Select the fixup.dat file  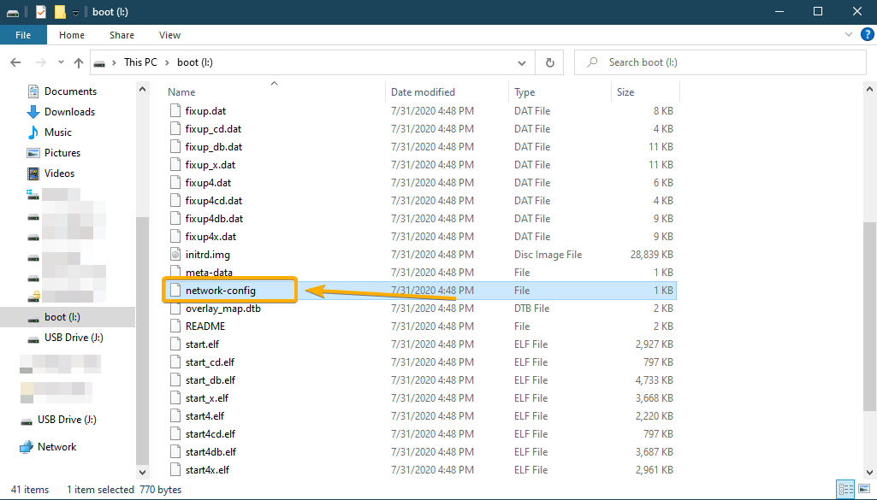pyautogui.click(x=205, y=111)
